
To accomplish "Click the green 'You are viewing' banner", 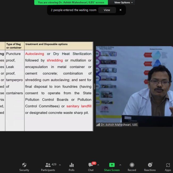I will pyautogui.click(x=71, y=2).
